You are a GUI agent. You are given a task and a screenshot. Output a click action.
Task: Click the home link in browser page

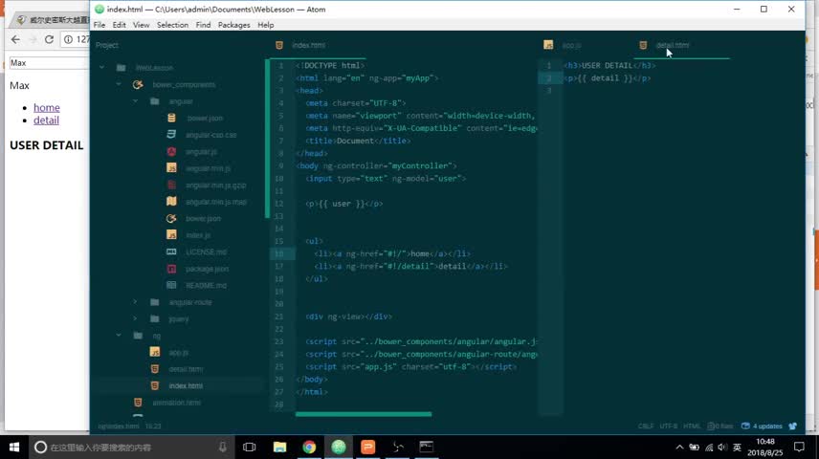coord(47,107)
